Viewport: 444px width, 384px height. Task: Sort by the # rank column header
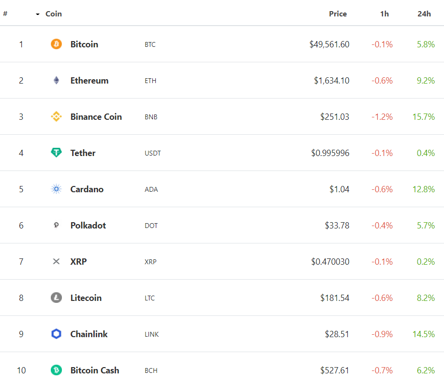pyautogui.click(x=5, y=14)
